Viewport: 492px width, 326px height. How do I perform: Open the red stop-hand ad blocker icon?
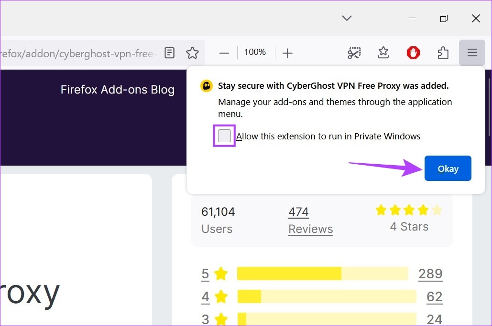(413, 53)
